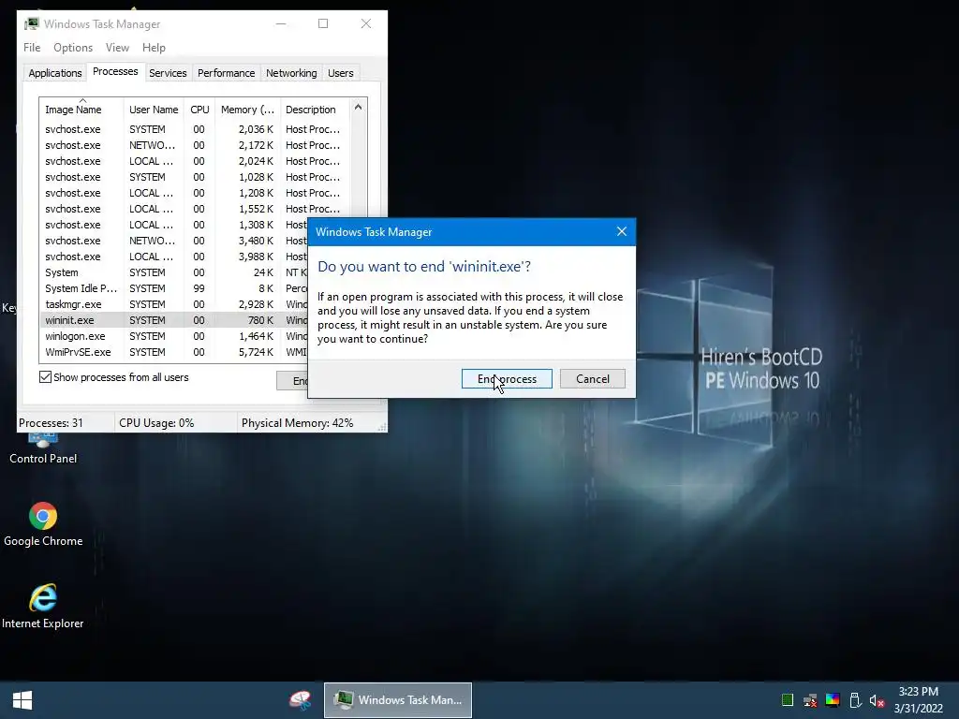Click the Physical Memory: 42% status entry
This screenshot has width=959, height=719.
click(297, 423)
